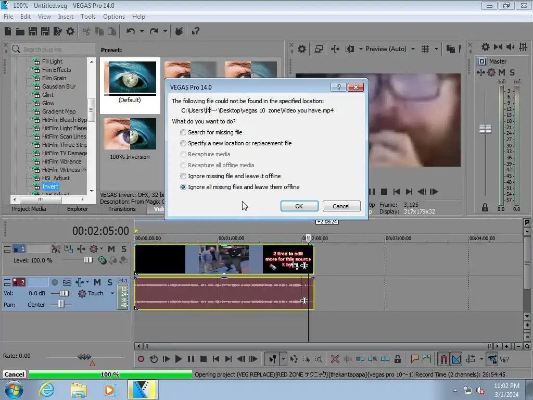Click the Open project folder icon
The image size is (533, 400).
[20, 31]
